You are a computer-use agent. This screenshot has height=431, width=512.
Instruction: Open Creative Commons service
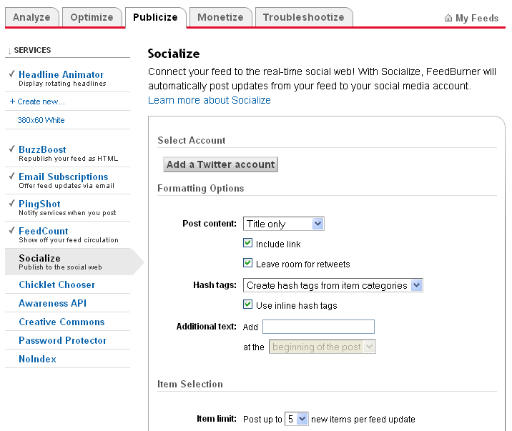click(x=61, y=322)
